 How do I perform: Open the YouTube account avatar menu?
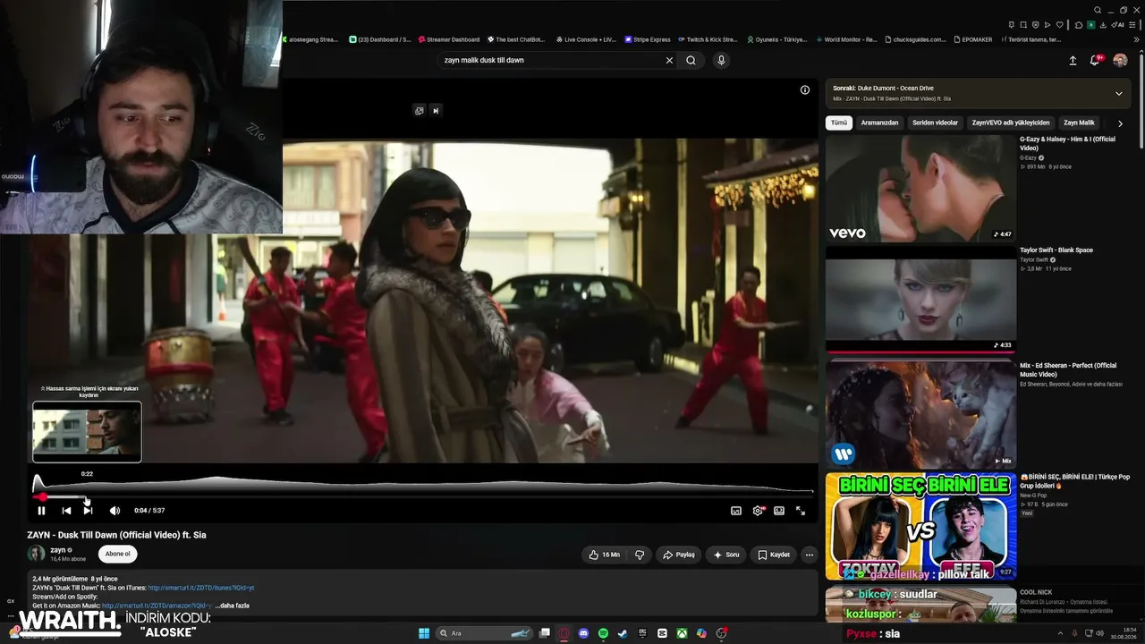click(1120, 61)
